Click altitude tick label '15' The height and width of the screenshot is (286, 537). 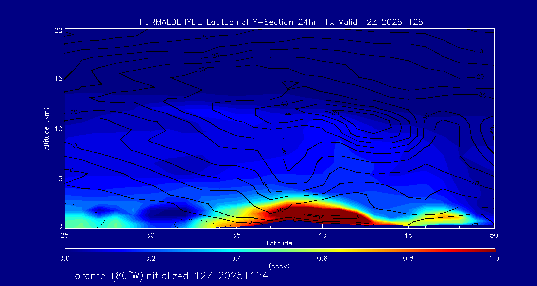point(58,78)
